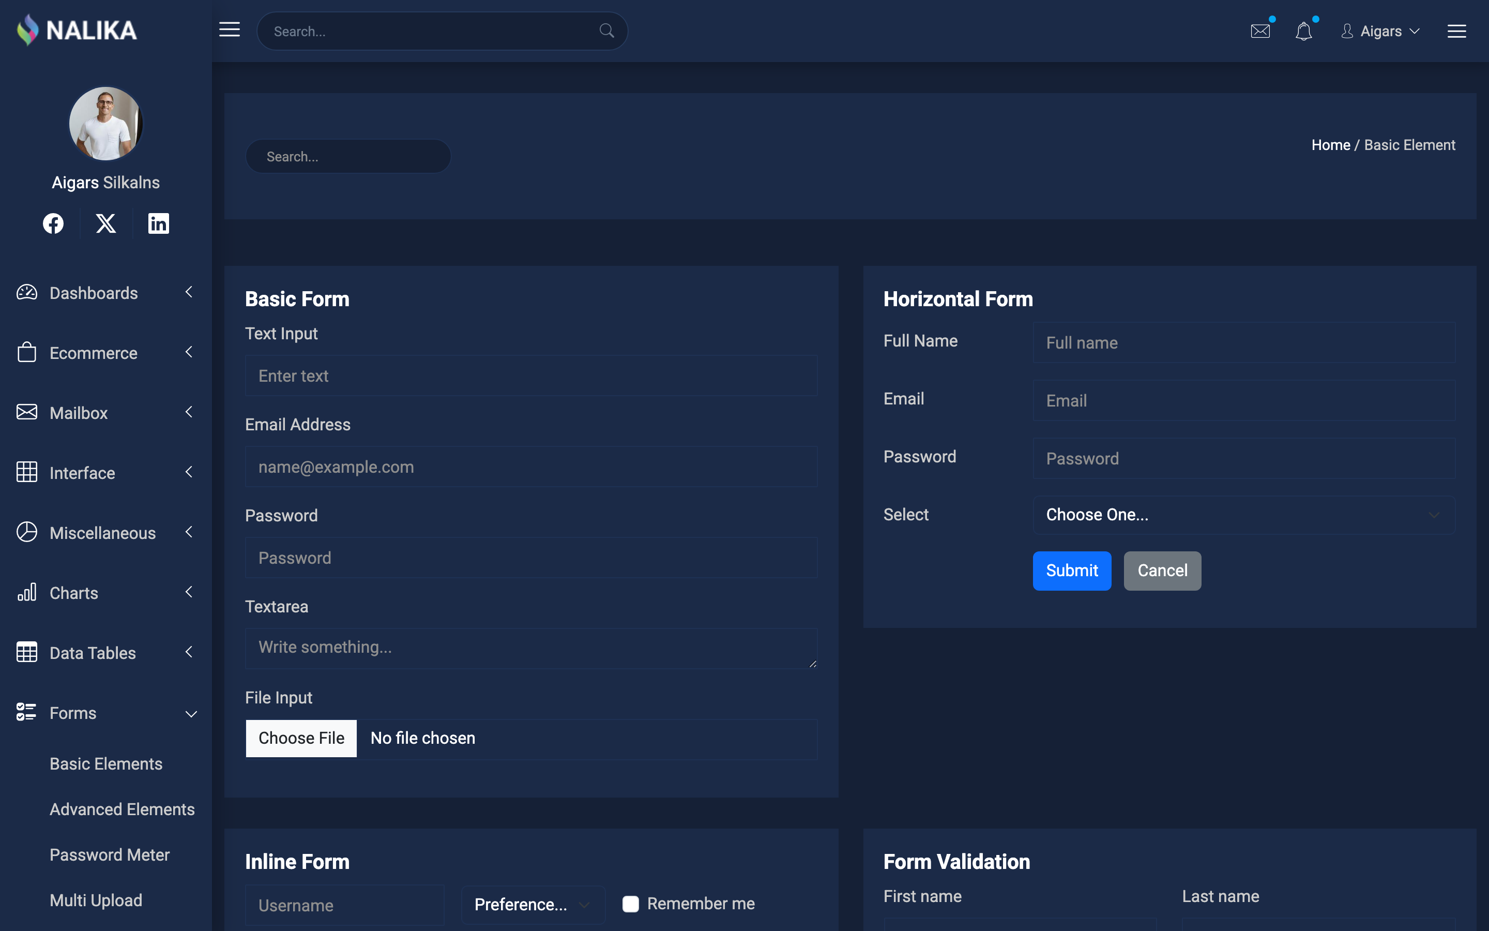The width and height of the screenshot is (1489, 931).
Task: Click the top bar Search field
Action: (x=442, y=31)
